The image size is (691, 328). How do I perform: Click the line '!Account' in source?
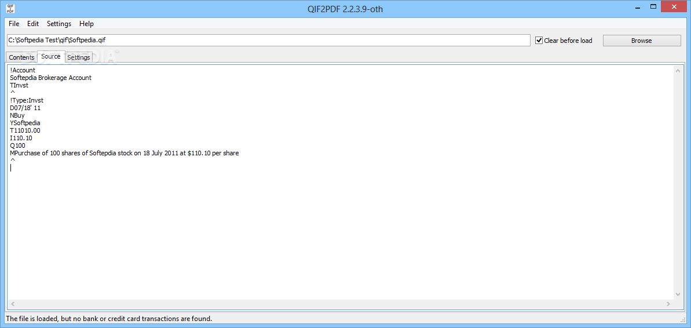point(23,70)
